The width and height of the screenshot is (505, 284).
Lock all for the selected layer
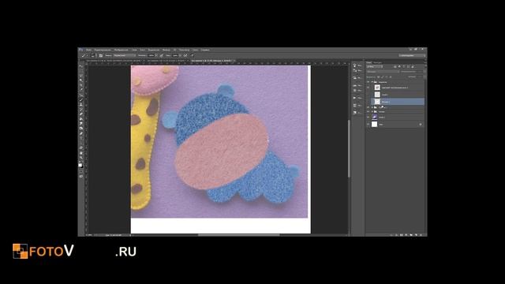tap(391, 77)
